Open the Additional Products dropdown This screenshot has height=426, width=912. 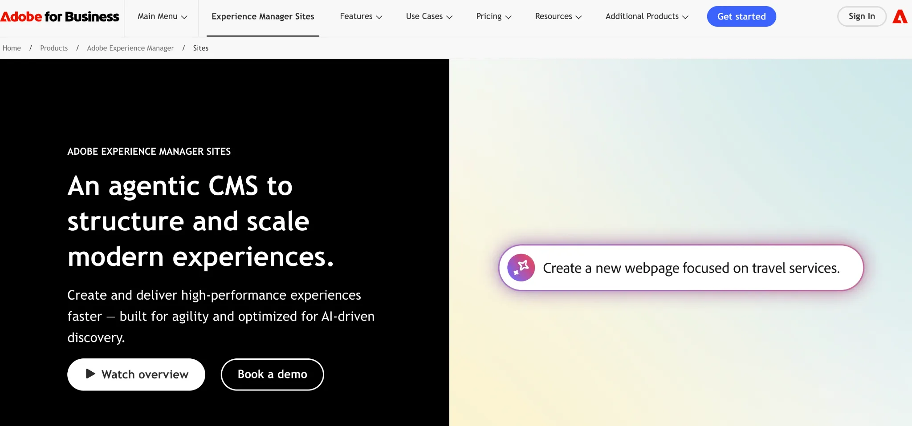647,16
